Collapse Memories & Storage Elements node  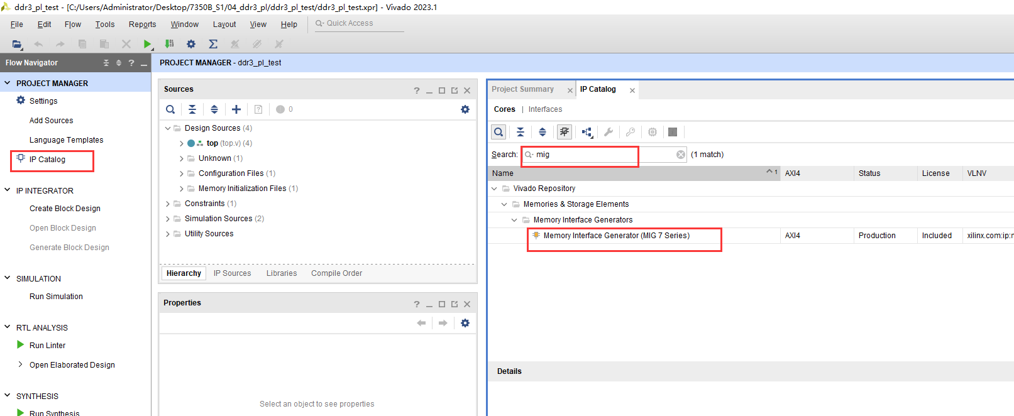click(504, 204)
